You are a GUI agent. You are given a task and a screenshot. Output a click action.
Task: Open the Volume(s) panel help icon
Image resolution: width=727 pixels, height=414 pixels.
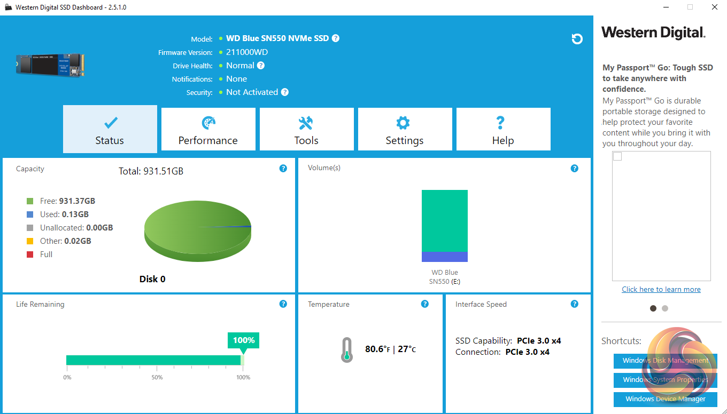575,169
